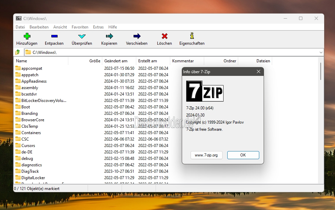This screenshot has height=210, width=335.
Task: Select the CSC folder icon
Action: coord(18,139)
